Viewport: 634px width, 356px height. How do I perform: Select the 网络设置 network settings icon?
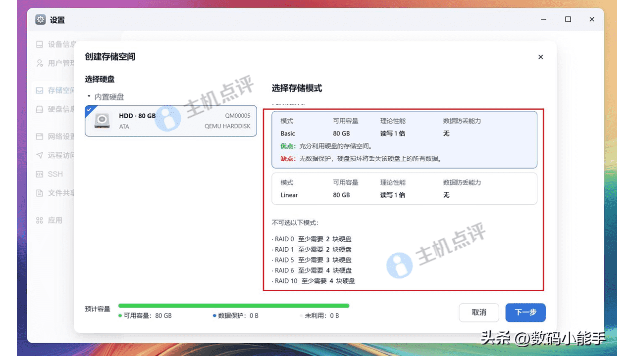point(40,136)
